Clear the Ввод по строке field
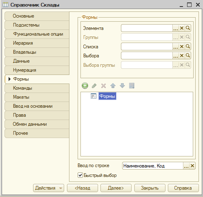The image size is (203, 197). pyautogui.click(x=192, y=166)
